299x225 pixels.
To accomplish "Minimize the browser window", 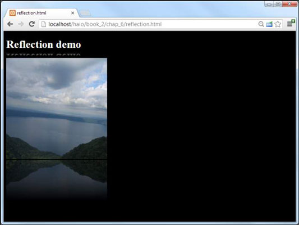I will tap(269, 4).
